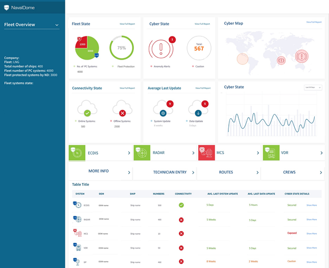329x268 pixels.
Task: Collapse the Fleet Overview sidebar section
Action: (57, 25)
